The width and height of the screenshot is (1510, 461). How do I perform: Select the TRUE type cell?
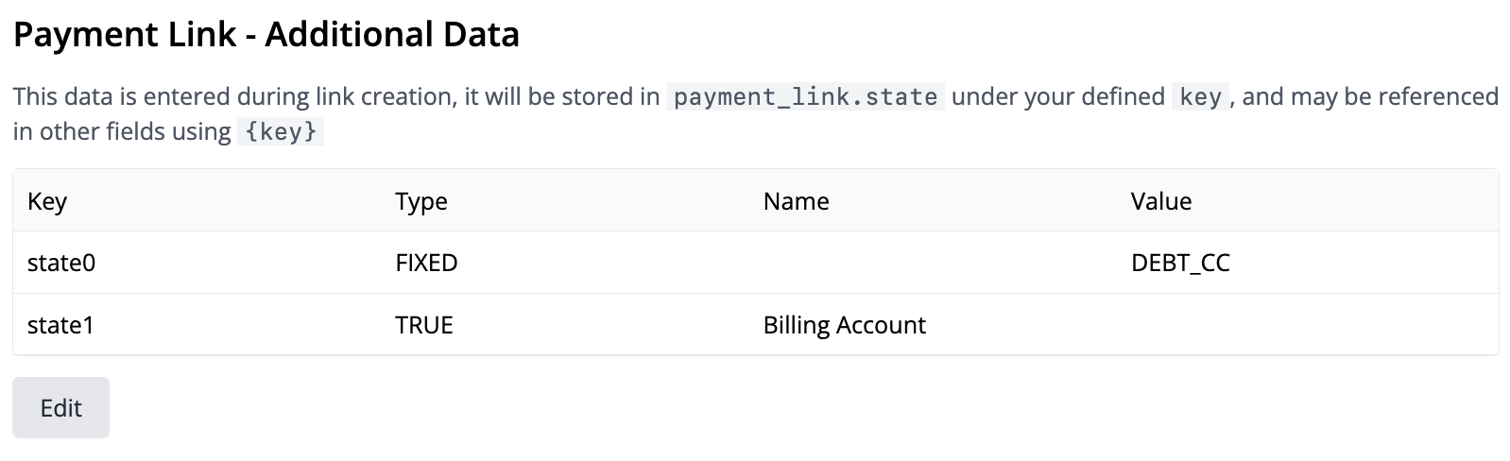click(x=424, y=325)
